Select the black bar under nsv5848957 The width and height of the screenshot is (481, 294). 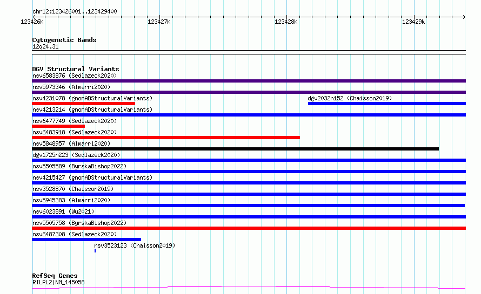[x=235, y=149]
